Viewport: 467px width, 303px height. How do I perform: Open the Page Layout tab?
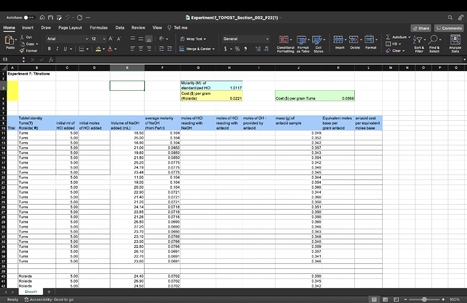(70, 28)
